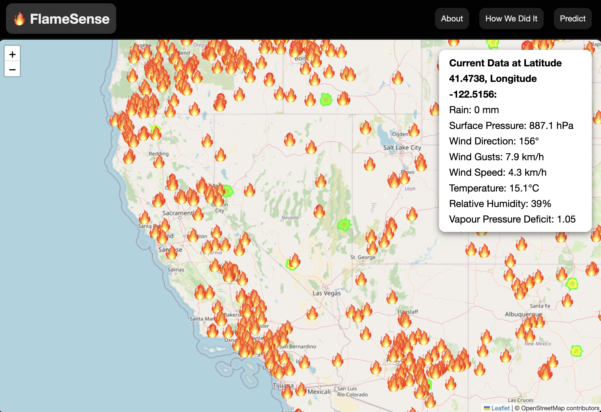This screenshot has height=412, width=601.
Task: Click the fire marker just south of Redding
Action: 158,162
